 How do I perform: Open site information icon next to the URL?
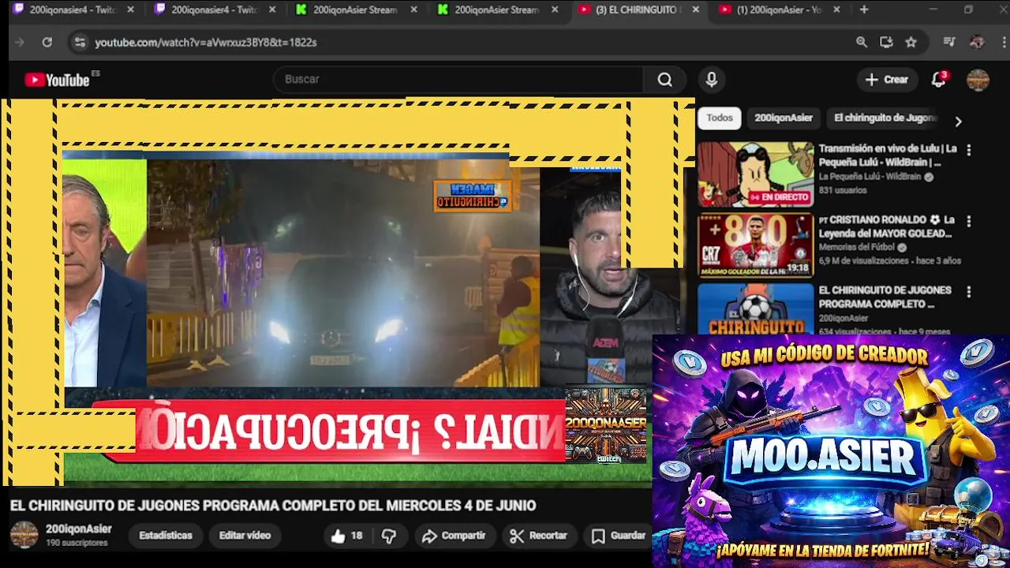(79, 43)
